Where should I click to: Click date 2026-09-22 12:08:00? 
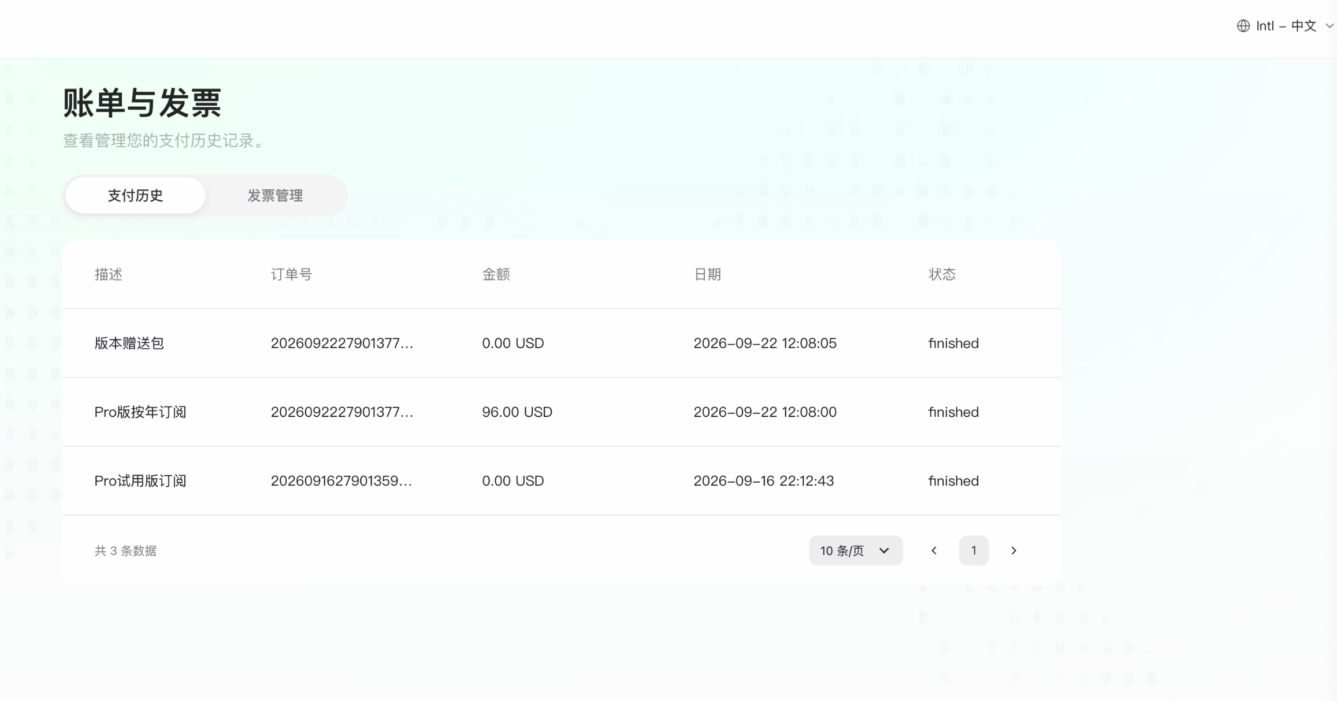click(765, 412)
